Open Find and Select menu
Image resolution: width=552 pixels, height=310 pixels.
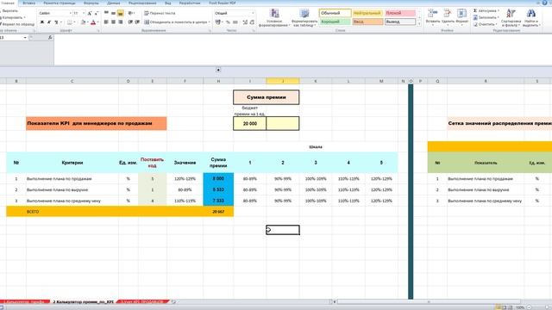pos(531,18)
